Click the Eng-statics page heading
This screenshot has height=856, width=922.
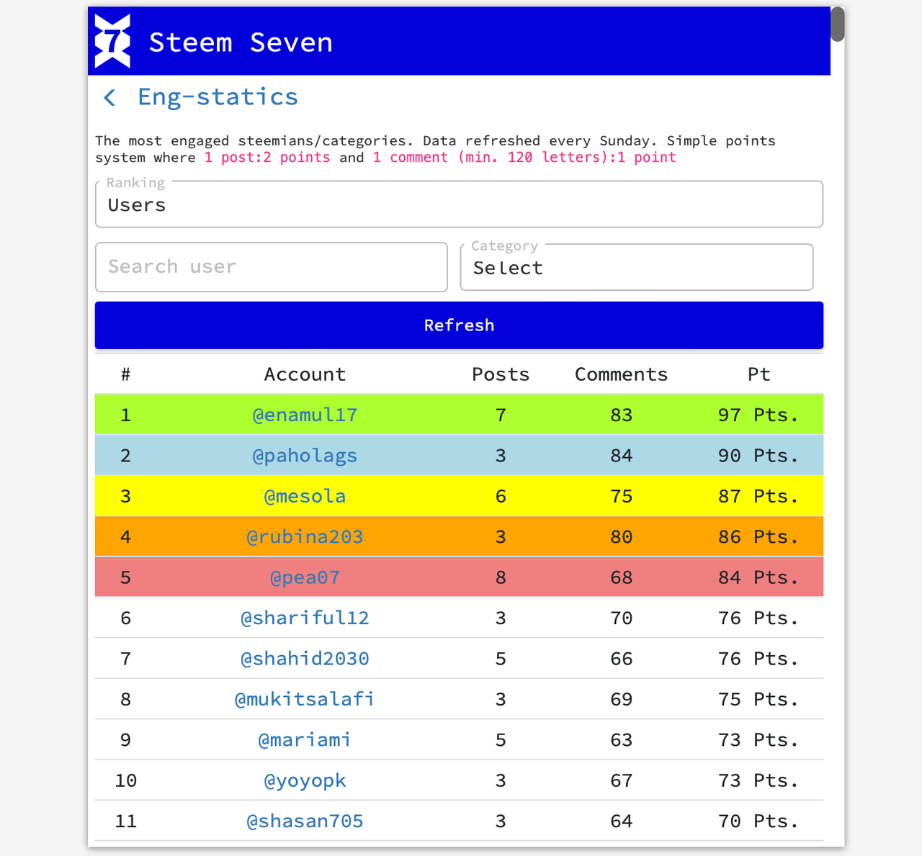[x=218, y=97]
